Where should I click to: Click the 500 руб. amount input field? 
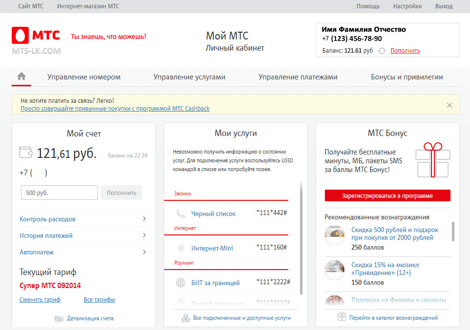59,193
